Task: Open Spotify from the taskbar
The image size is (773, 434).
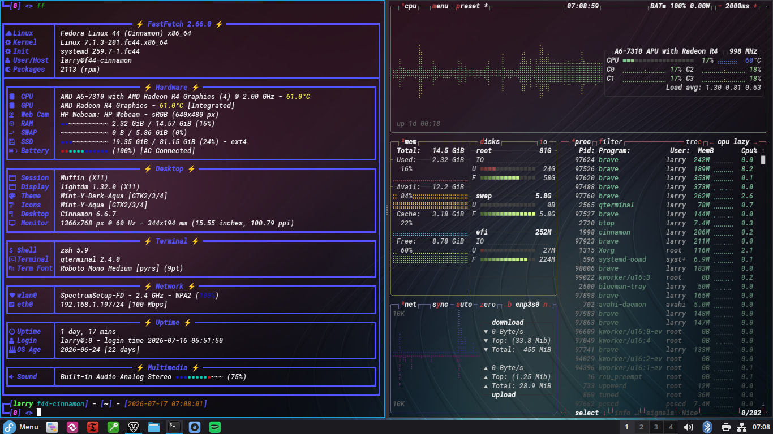Action: pos(214,427)
